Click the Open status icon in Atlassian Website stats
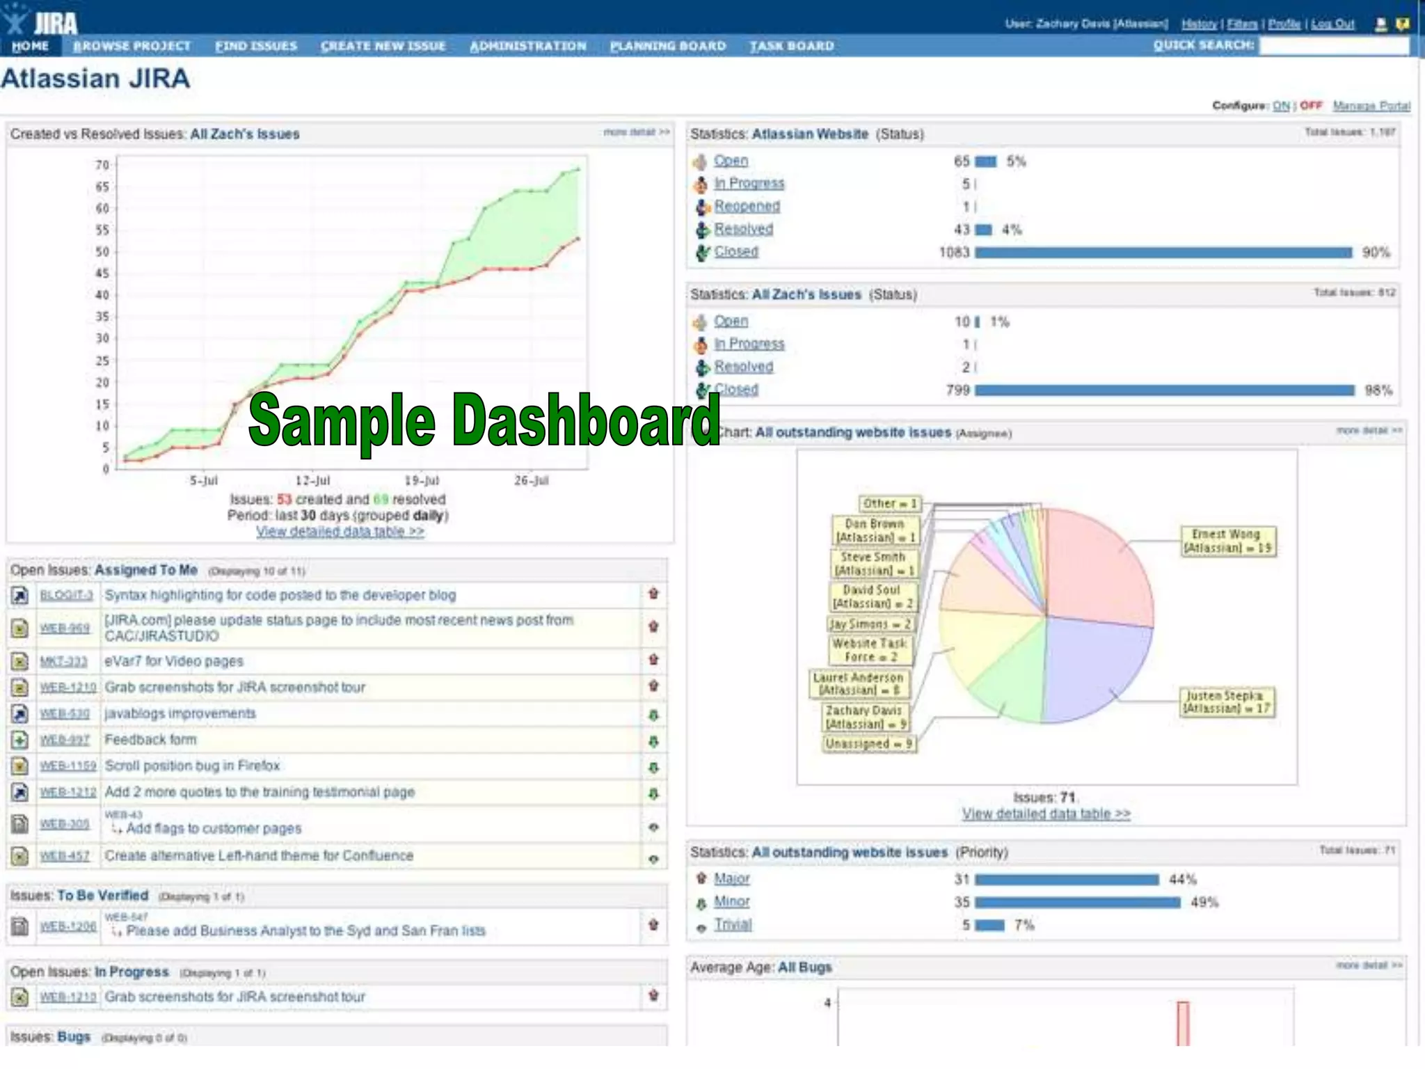This screenshot has width=1425, height=1069. click(700, 162)
